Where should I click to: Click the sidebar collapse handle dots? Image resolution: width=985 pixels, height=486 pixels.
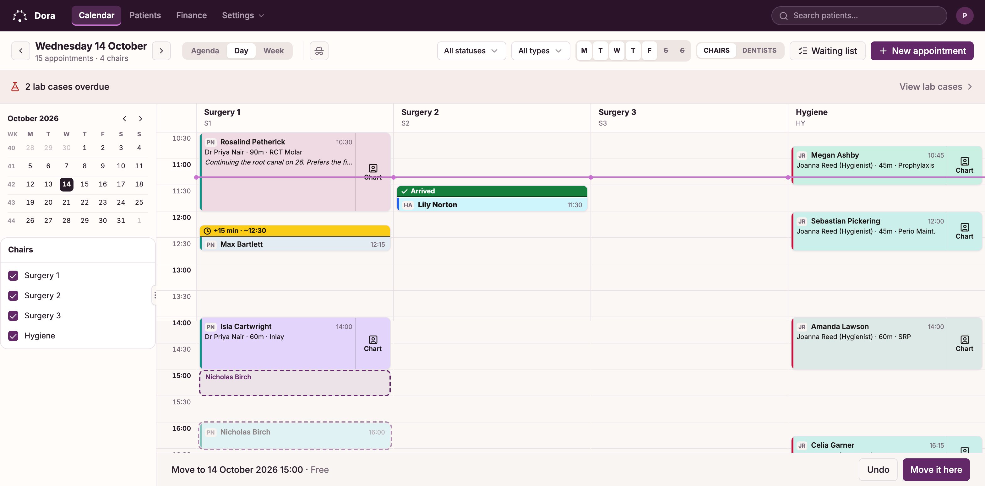(155, 295)
